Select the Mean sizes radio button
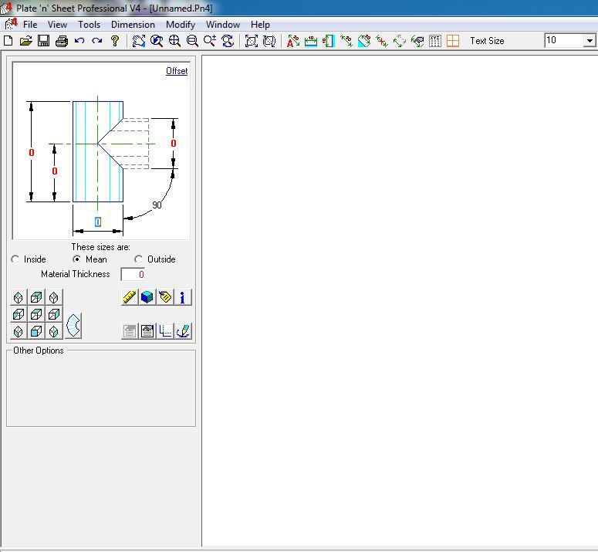This screenshot has height=552, width=598. click(76, 259)
